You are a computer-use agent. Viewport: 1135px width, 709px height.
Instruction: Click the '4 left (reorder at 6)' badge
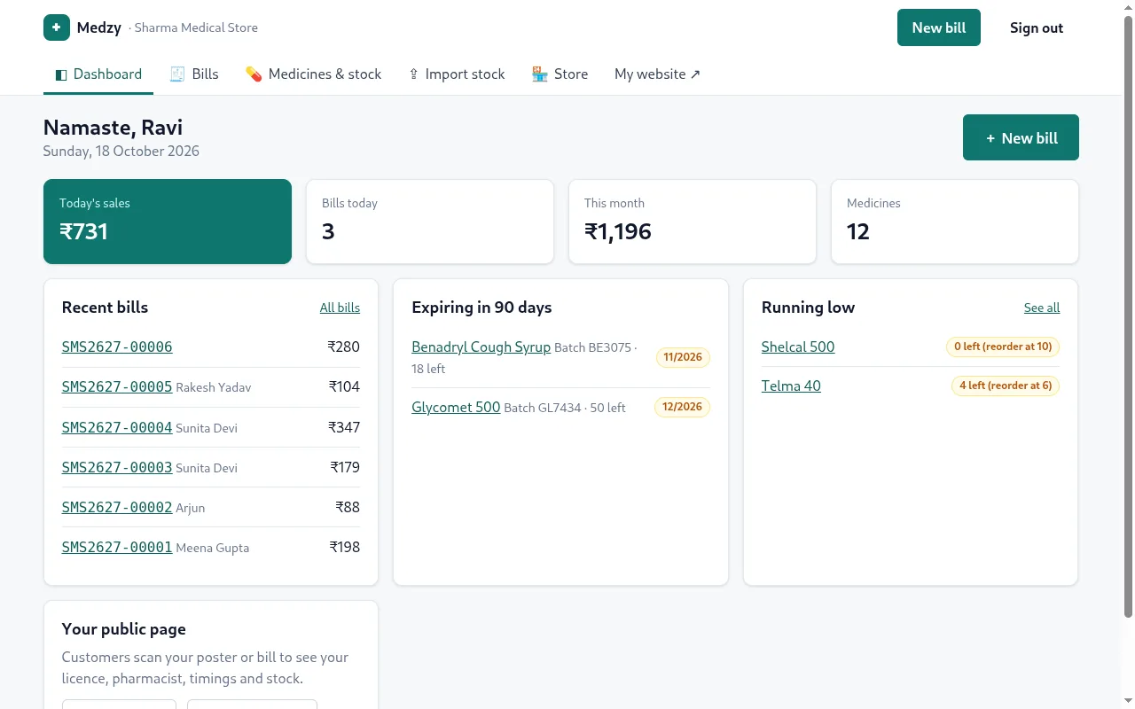pyautogui.click(x=1006, y=386)
